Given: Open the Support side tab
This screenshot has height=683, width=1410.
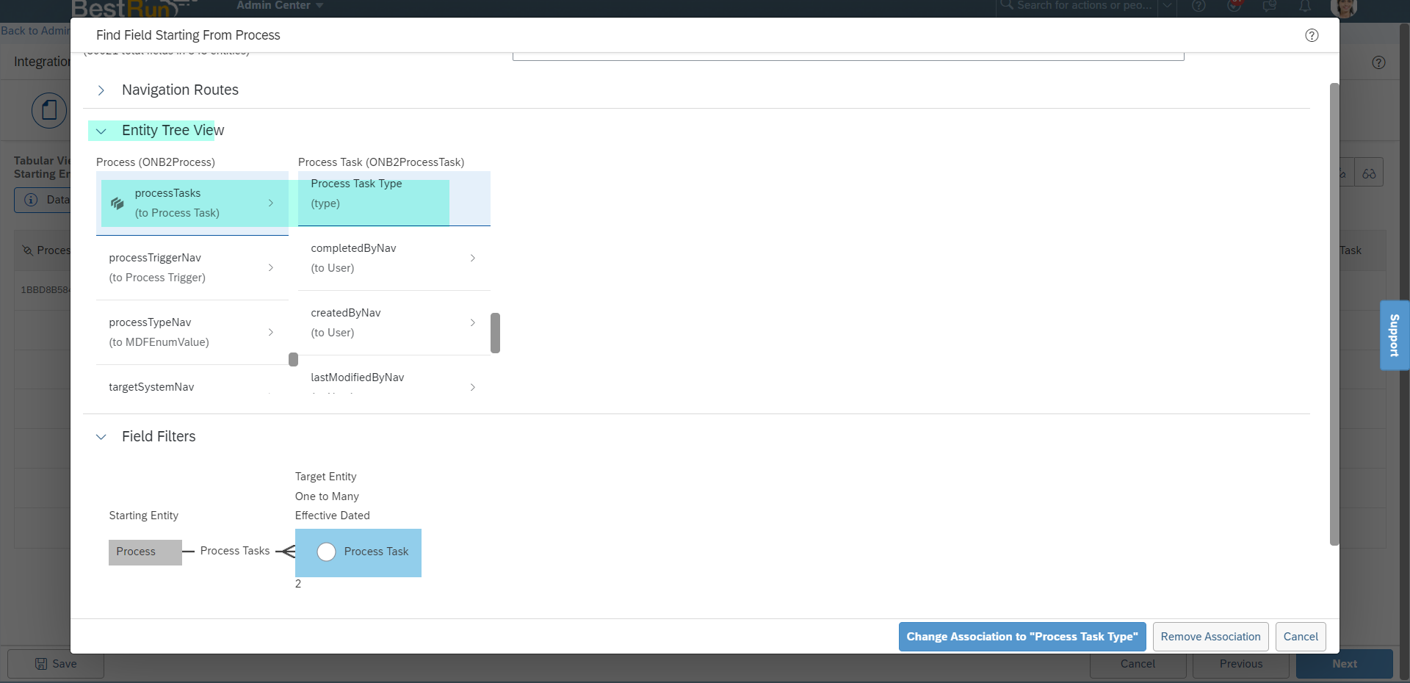Looking at the screenshot, I should point(1395,335).
